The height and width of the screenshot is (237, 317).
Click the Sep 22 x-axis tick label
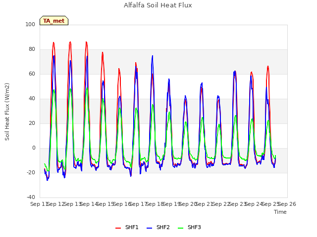click(x=221, y=204)
